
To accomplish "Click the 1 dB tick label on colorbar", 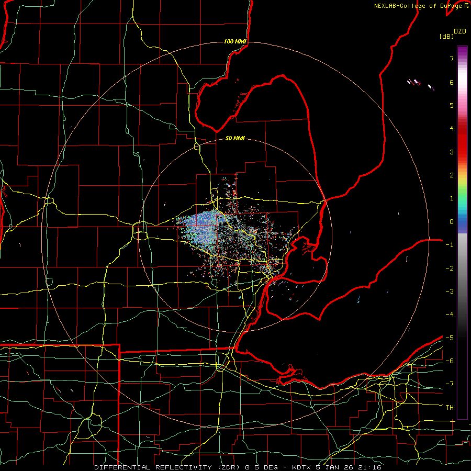I will tap(452, 198).
